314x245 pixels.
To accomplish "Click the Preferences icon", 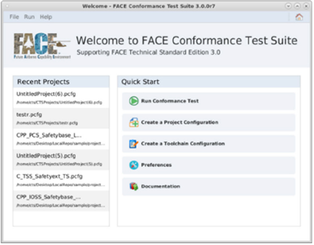I will [133, 165].
